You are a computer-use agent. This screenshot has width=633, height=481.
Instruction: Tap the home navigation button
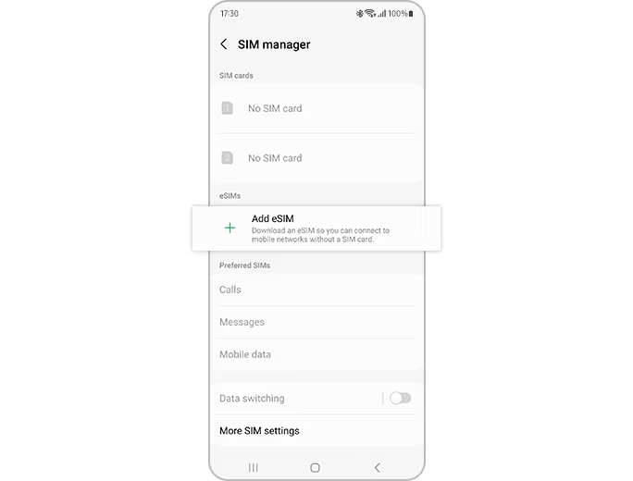pos(316,468)
